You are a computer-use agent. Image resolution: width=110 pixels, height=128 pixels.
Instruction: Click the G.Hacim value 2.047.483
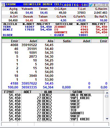pos(101,13)
